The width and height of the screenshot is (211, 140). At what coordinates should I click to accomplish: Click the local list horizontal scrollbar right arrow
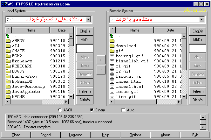click(71, 101)
